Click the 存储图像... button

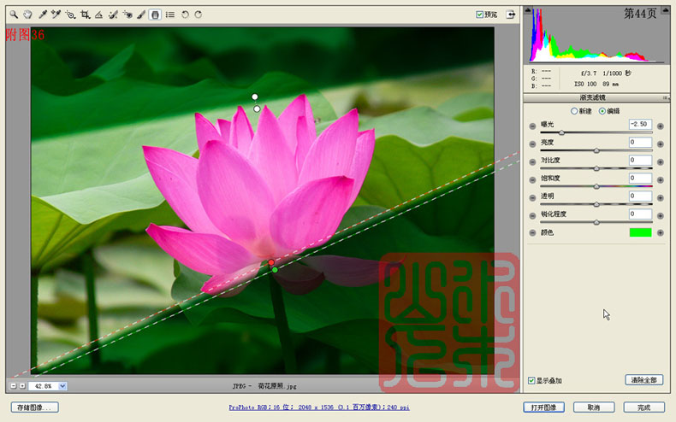34,407
